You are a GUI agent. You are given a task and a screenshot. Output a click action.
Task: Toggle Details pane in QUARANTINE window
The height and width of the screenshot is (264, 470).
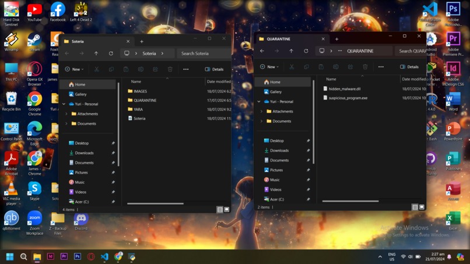409,67
